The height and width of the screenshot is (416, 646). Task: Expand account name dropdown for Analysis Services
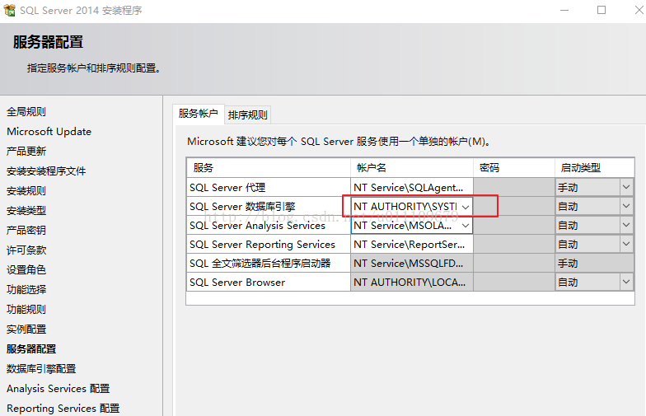coord(466,226)
